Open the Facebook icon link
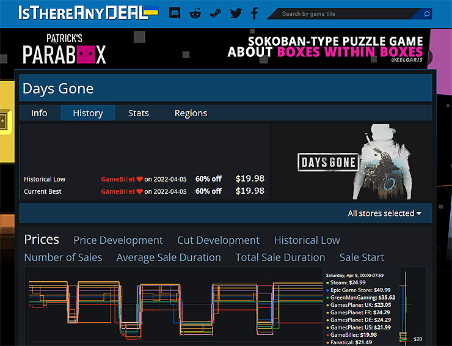This screenshot has width=452, height=346. [x=254, y=13]
